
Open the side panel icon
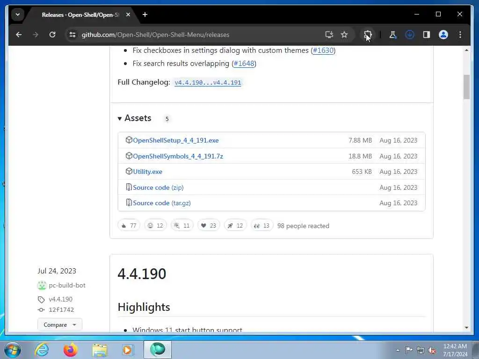[427, 35]
